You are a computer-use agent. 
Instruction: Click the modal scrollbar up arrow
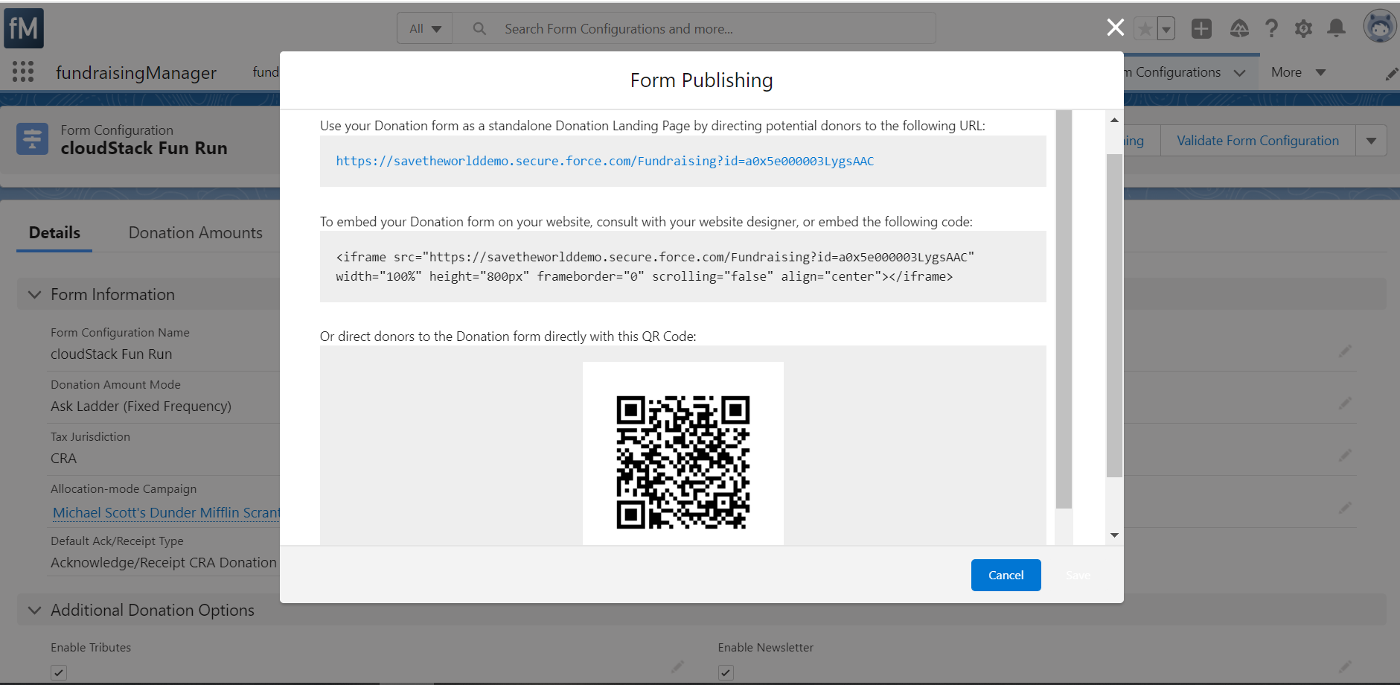1114,120
